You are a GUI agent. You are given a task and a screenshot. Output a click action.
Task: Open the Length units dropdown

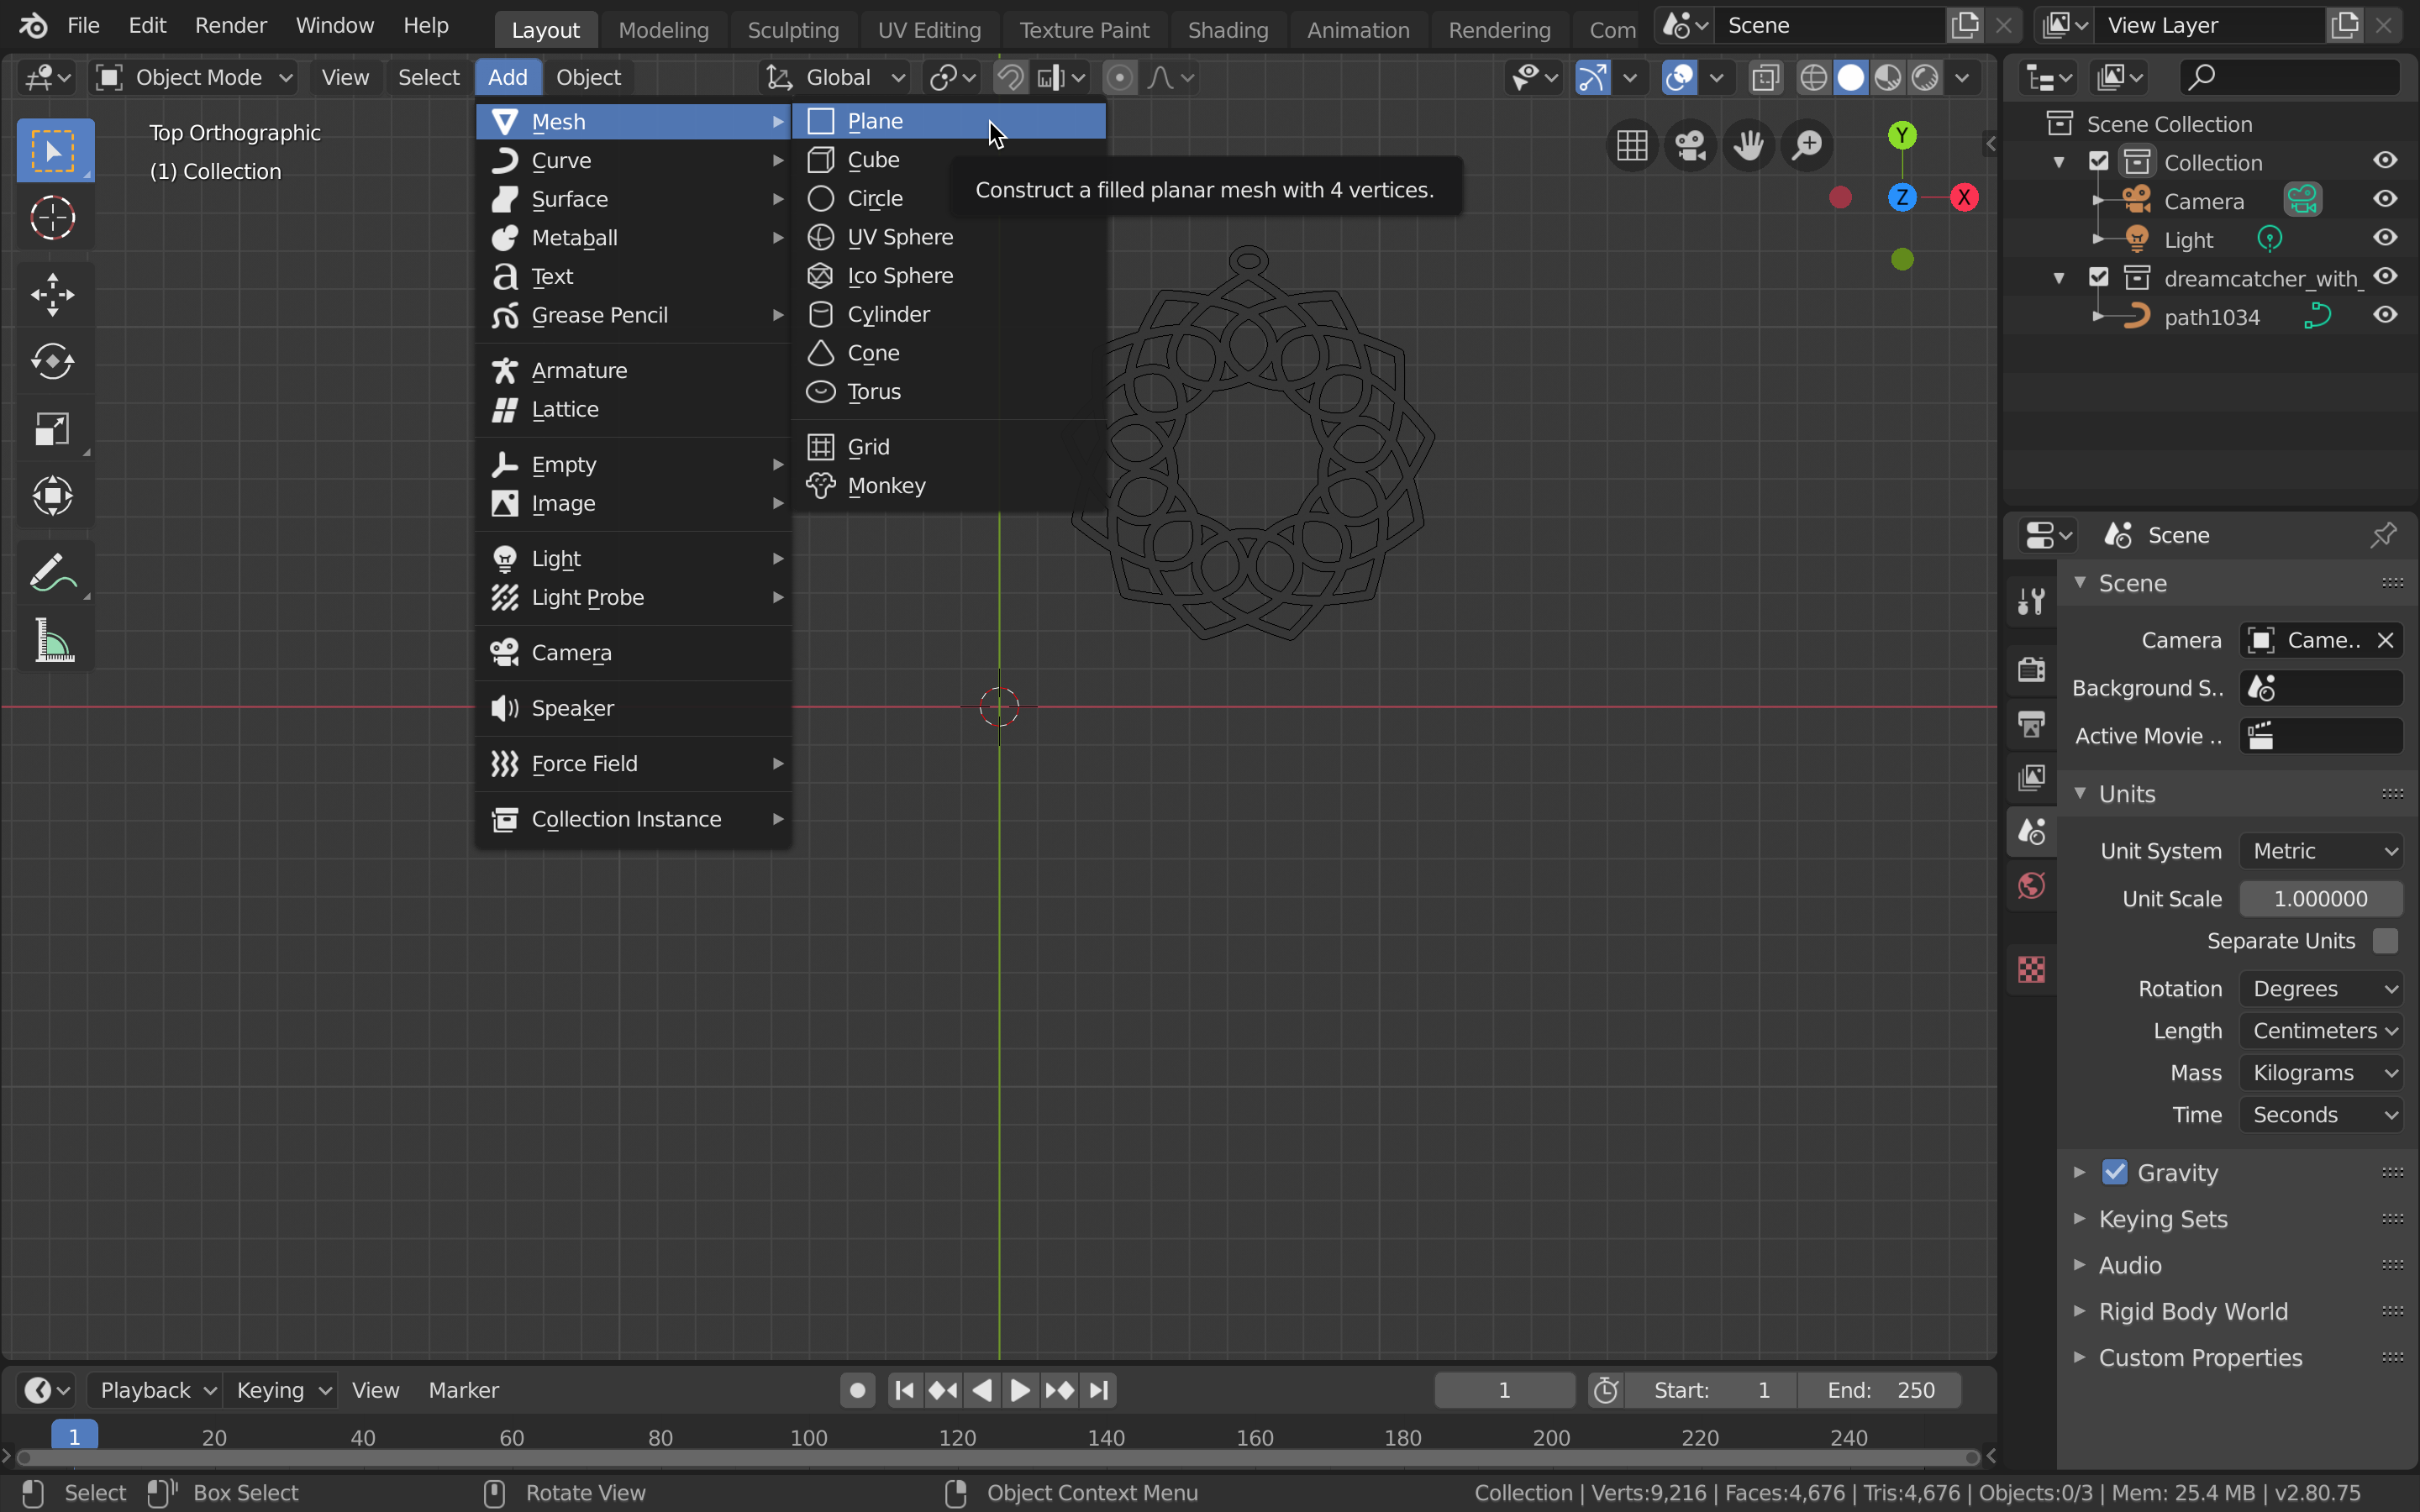tap(2322, 1031)
